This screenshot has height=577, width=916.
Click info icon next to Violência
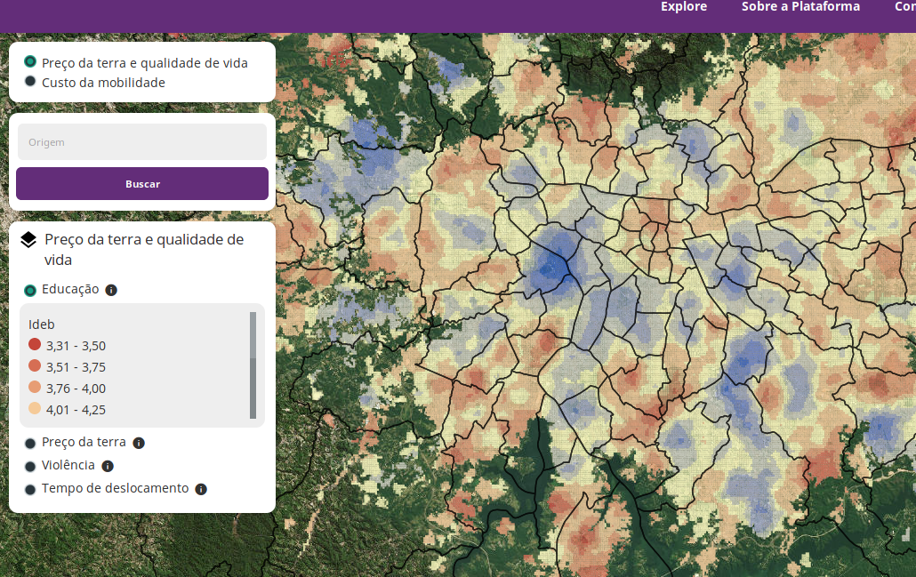click(x=108, y=466)
